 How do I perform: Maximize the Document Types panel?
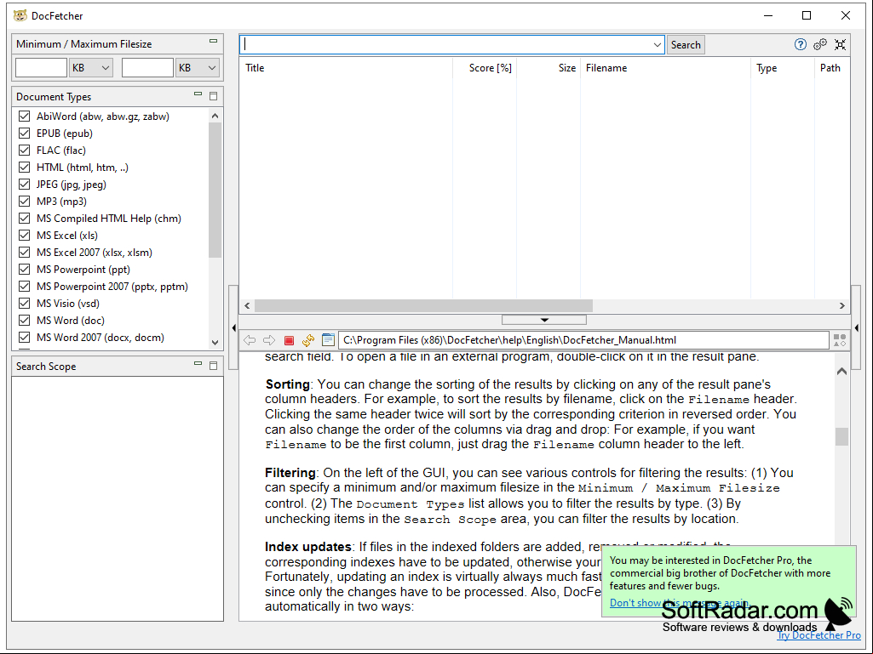point(213,95)
